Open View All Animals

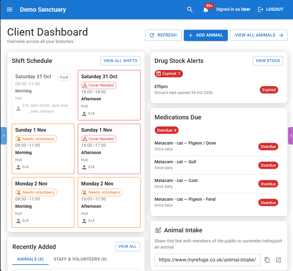(x=259, y=35)
